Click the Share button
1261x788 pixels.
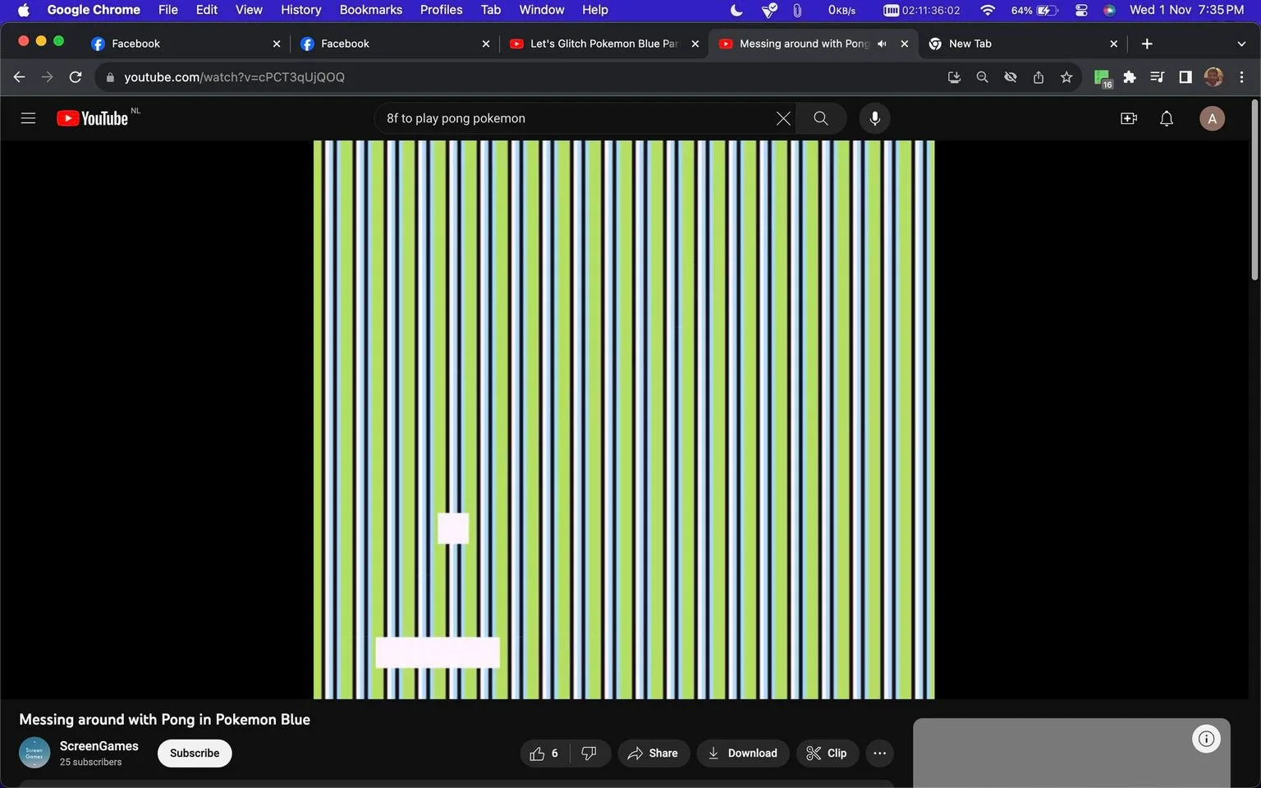(x=653, y=754)
